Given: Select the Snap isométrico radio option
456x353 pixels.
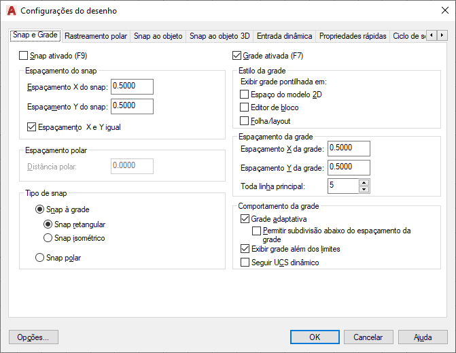Looking at the screenshot, I should pos(48,238).
